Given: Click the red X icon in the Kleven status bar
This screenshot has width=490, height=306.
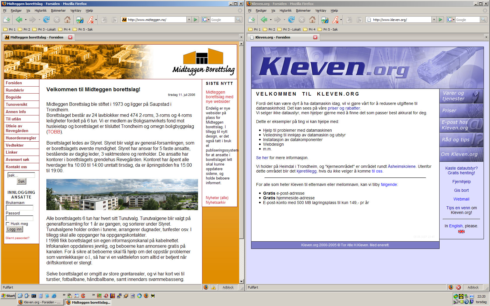Looking at the screenshot, I should [x=459, y=287].
